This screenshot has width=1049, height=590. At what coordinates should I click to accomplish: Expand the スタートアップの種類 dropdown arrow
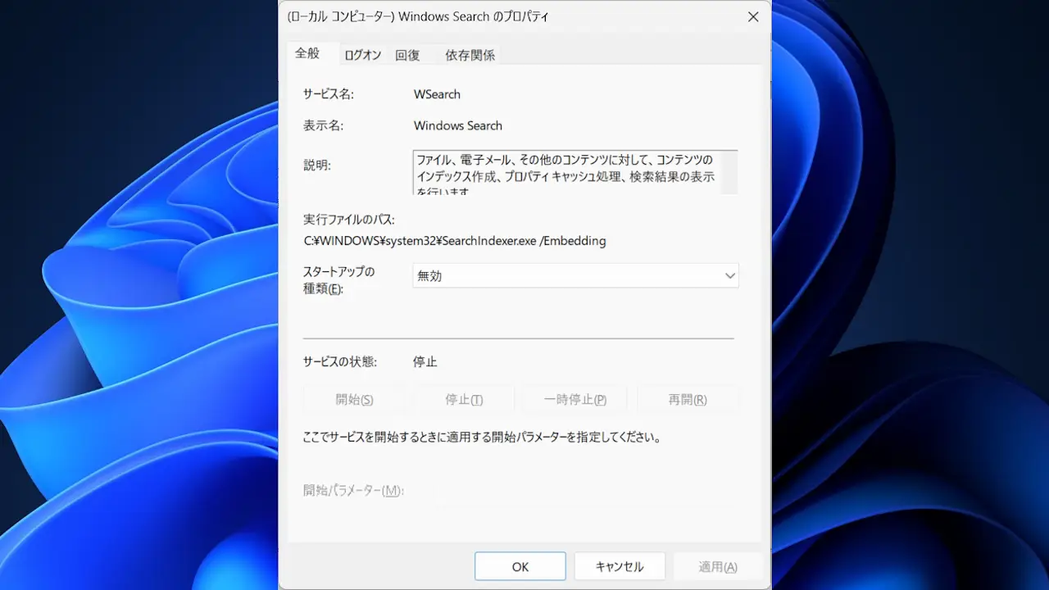click(x=729, y=276)
